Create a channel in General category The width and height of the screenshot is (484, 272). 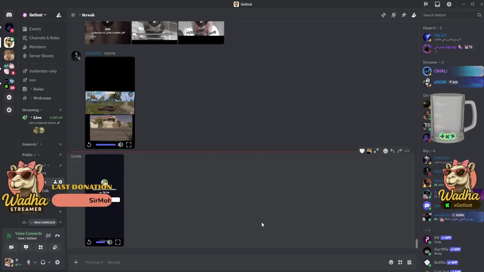pyautogui.click(x=60, y=144)
